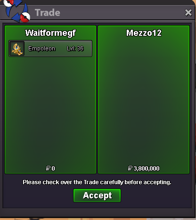Click Waitformegf's offer panel empty area

(x=50, y=110)
